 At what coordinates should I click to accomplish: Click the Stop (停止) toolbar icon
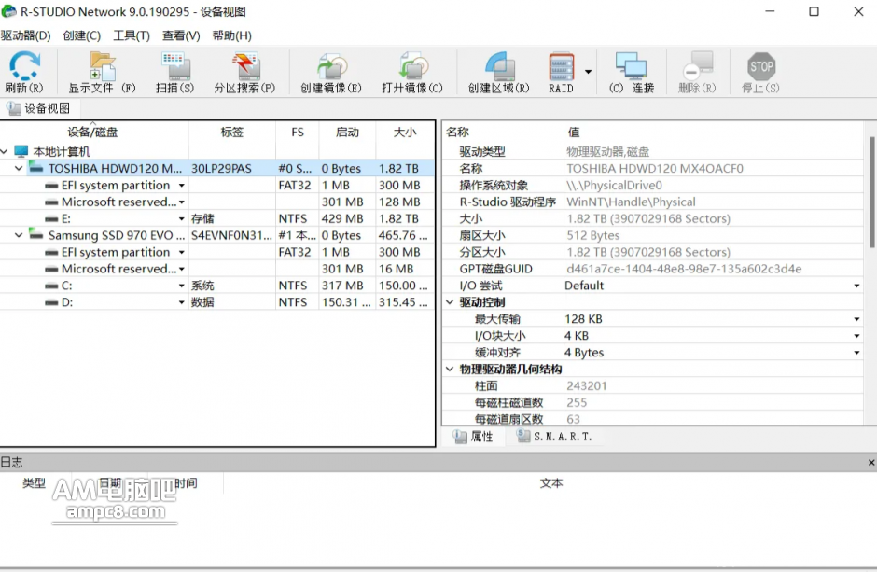tap(760, 72)
